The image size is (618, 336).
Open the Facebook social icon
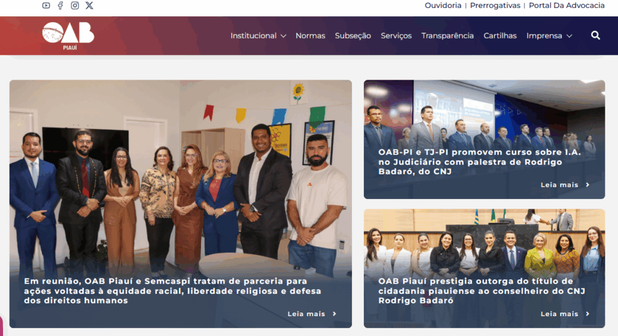pos(60,5)
